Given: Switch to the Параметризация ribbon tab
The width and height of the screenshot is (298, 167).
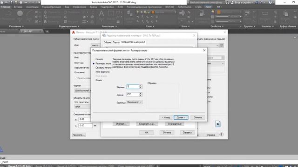Looking at the screenshot, I should tap(52, 7).
